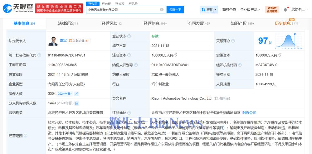Click the TianYanCha logo
The image size is (312, 154).
pos(18,8)
